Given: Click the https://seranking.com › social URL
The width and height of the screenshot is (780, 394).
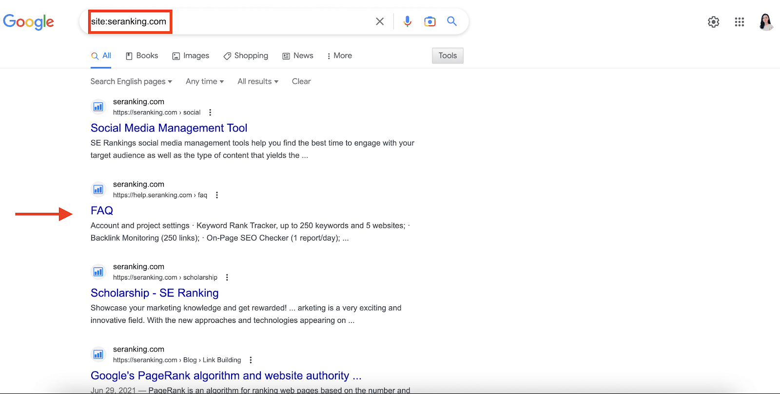Looking at the screenshot, I should pos(156,113).
